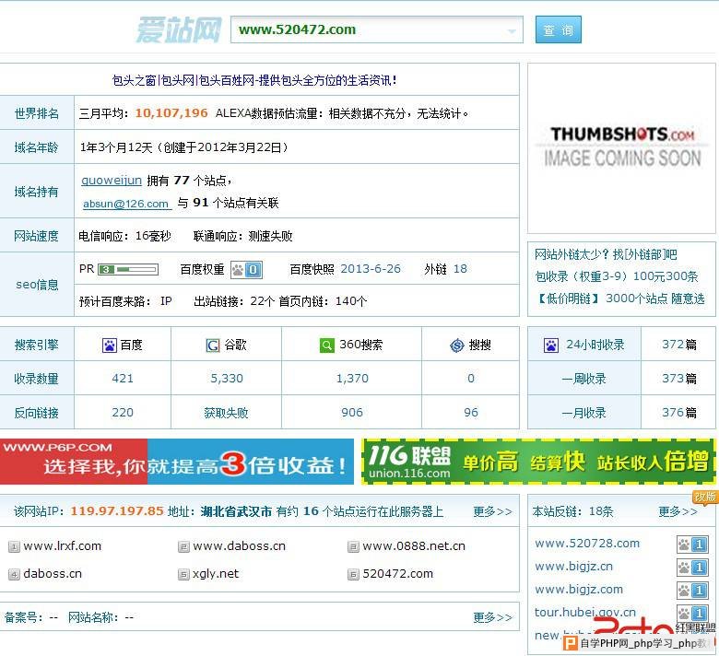The height and width of the screenshot is (656, 719).
Task: Open the guoweijun owner link
Action: coord(112,181)
